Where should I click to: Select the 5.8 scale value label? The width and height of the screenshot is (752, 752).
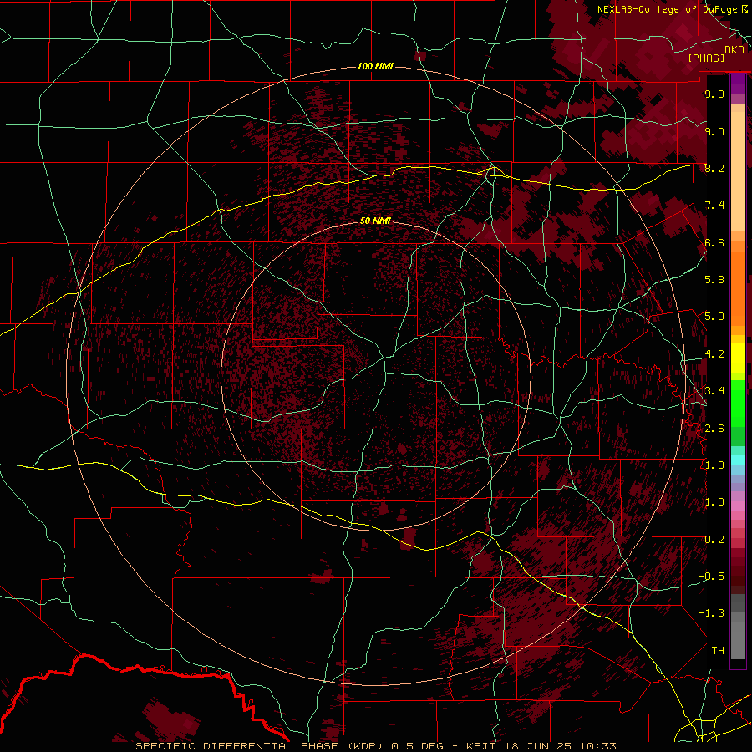(714, 280)
